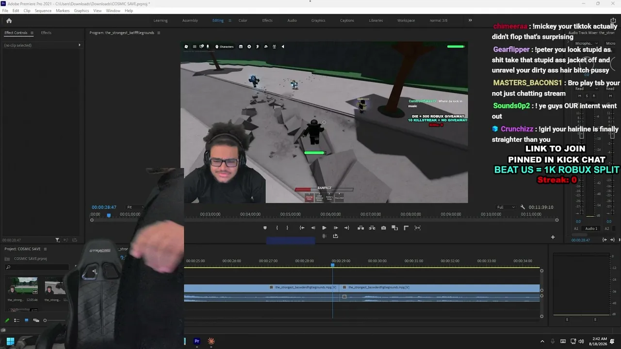Viewport: 621px width, 349px height.
Task: Click the timeline playhead at 00:00:29:00
Action: pyautogui.click(x=333, y=265)
